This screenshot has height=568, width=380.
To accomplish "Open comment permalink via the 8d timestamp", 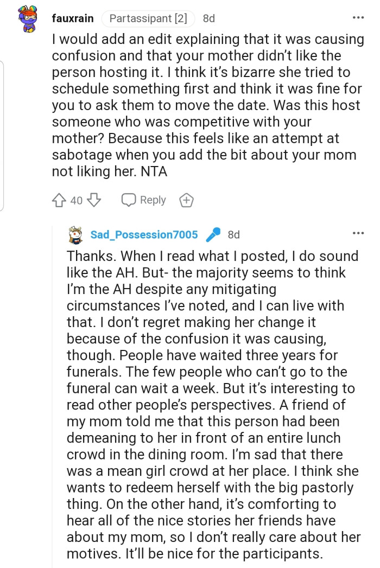I will [208, 18].
